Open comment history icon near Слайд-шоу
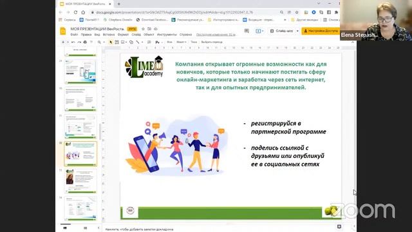 tap(247, 31)
